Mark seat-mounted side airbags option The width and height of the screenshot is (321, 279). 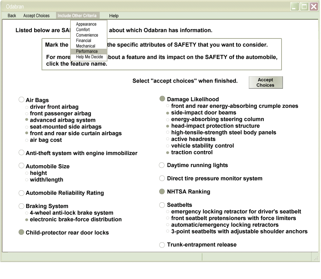pyautogui.click(x=27, y=127)
